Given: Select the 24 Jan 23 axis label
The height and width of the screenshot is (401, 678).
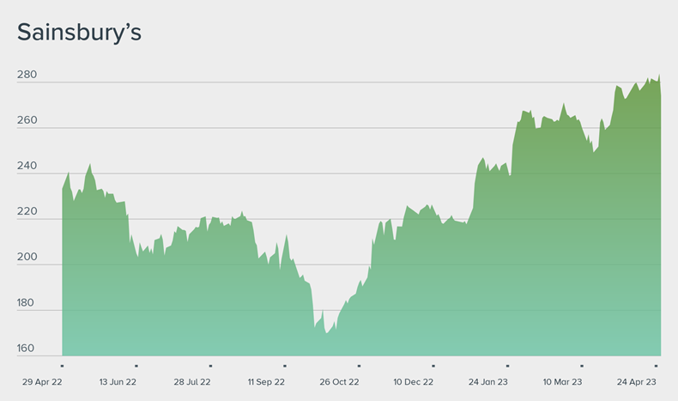Looking at the screenshot, I should (x=487, y=381).
